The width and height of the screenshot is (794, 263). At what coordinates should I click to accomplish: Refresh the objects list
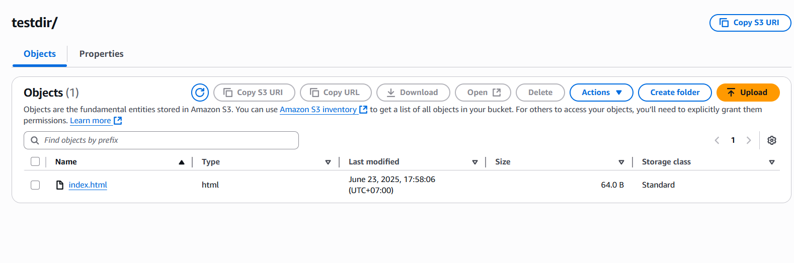(x=200, y=93)
